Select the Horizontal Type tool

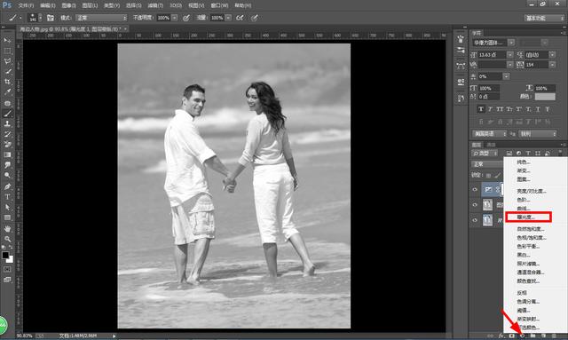click(x=7, y=197)
